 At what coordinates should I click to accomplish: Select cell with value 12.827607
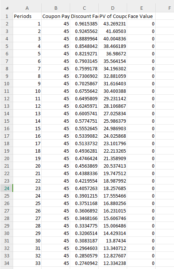tap(112, 256)
